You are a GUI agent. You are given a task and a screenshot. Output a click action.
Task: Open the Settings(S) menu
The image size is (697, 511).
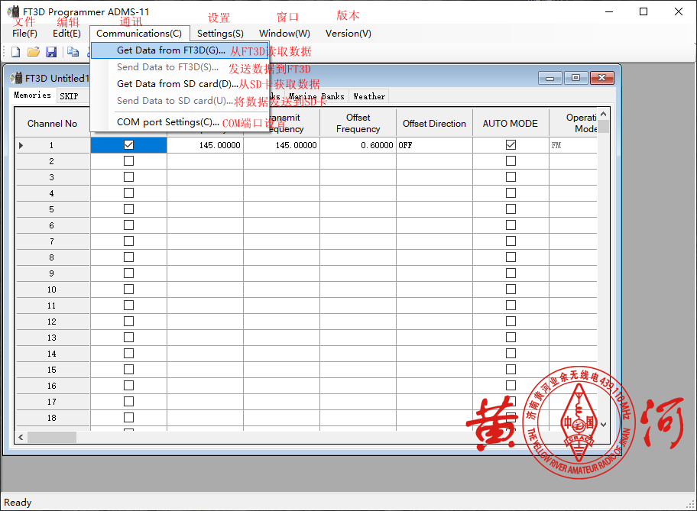(x=220, y=34)
